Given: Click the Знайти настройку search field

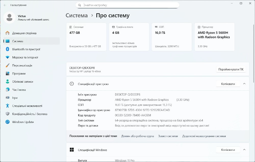Looking at the screenshot, I should (127, 5).
